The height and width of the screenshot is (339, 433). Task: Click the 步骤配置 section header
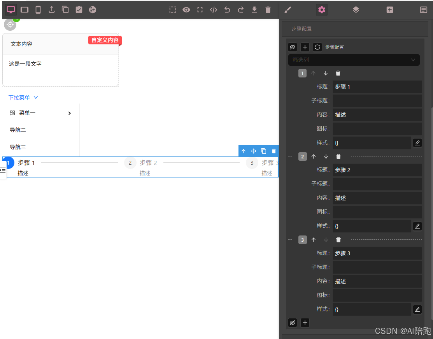click(x=355, y=29)
